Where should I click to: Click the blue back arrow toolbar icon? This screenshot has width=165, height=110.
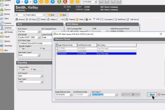[x=18, y=2]
